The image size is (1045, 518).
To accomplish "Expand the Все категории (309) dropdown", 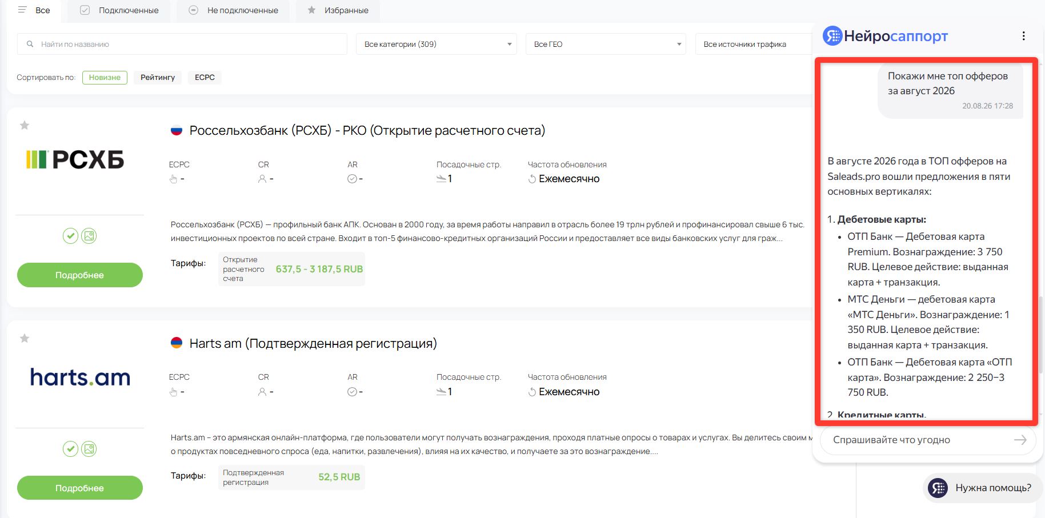I will pos(437,44).
